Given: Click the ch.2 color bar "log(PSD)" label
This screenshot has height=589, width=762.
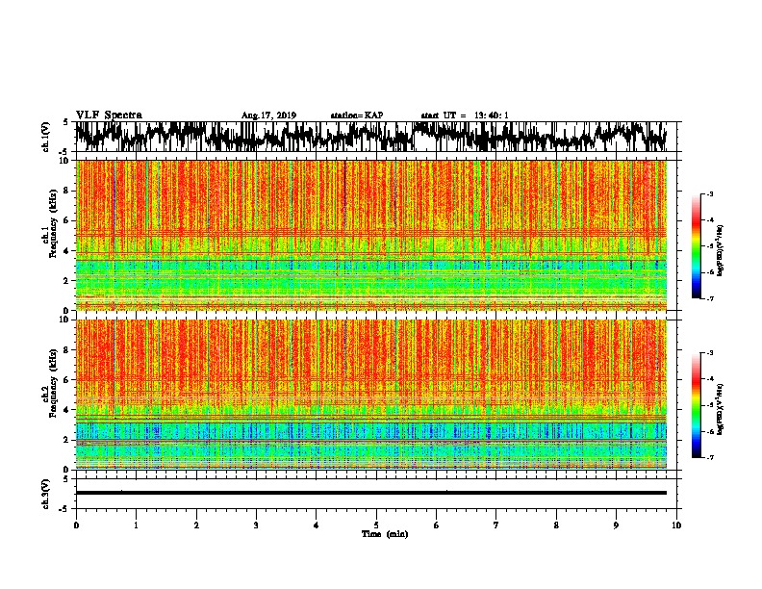Looking at the screenshot, I should (x=720, y=409).
